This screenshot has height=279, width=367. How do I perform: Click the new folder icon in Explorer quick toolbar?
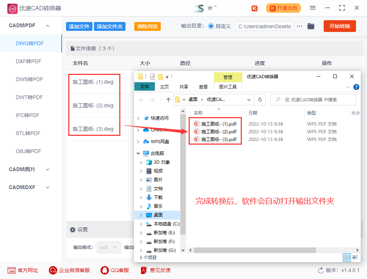click(161, 76)
